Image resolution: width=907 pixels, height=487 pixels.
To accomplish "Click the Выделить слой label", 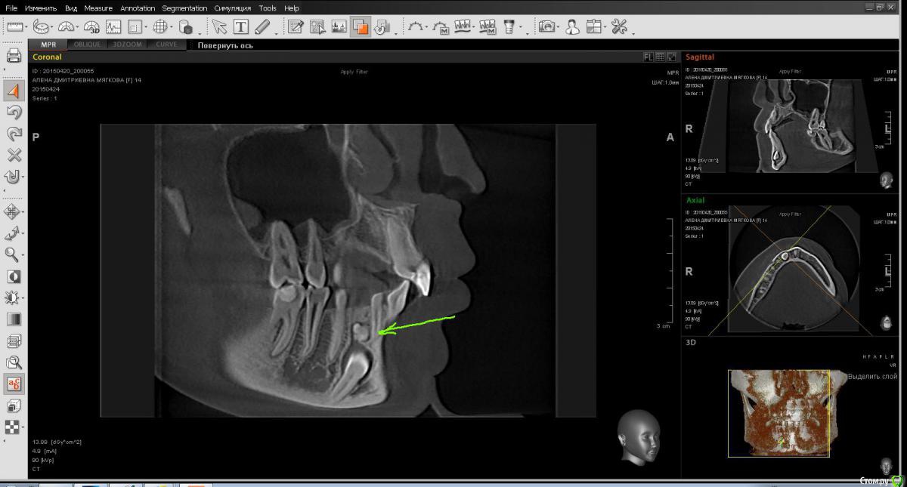I will tap(872, 376).
